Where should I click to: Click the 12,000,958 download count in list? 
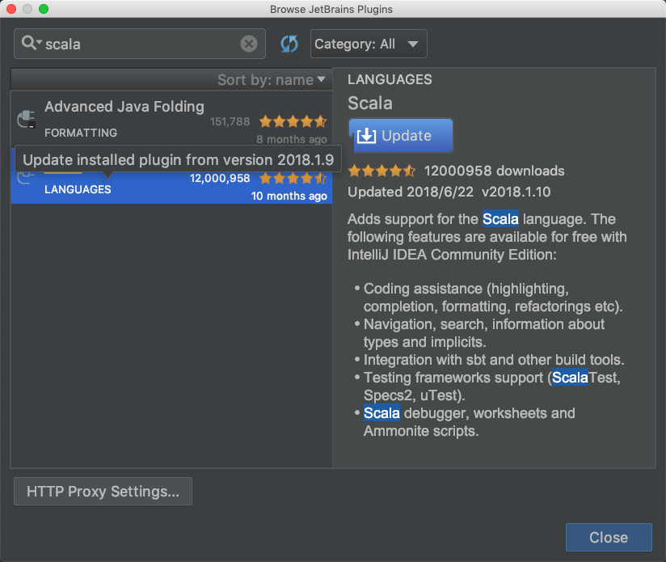(x=220, y=178)
